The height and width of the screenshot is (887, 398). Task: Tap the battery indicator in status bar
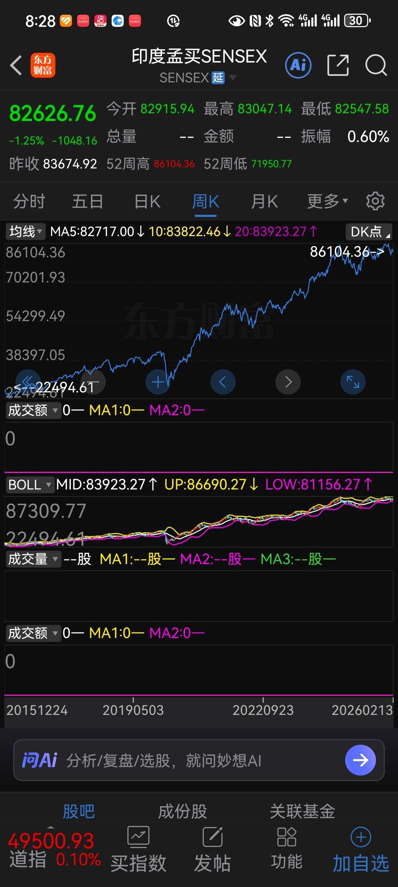[x=357, y=21]
